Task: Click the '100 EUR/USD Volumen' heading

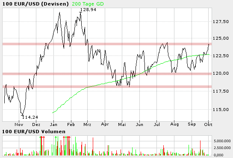Action: [34, 132]
